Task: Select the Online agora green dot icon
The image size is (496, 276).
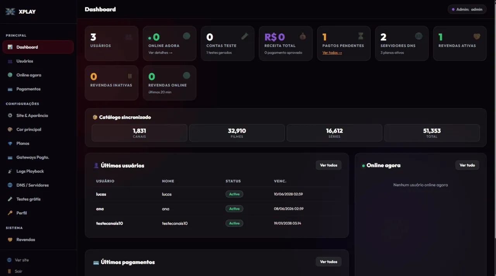Action: pos(10,75)
